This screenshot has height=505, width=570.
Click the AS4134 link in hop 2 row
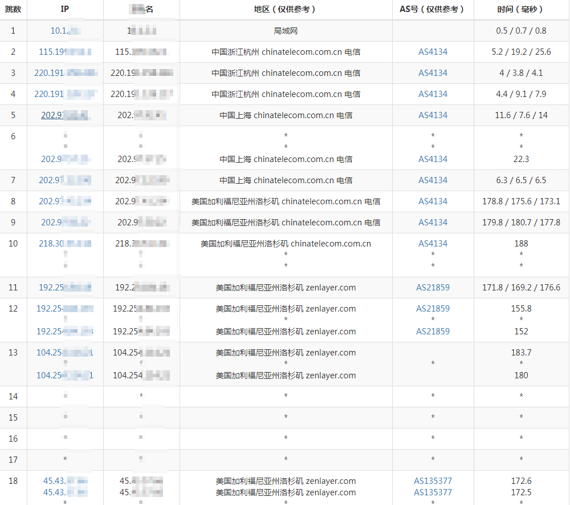(433, 52)
